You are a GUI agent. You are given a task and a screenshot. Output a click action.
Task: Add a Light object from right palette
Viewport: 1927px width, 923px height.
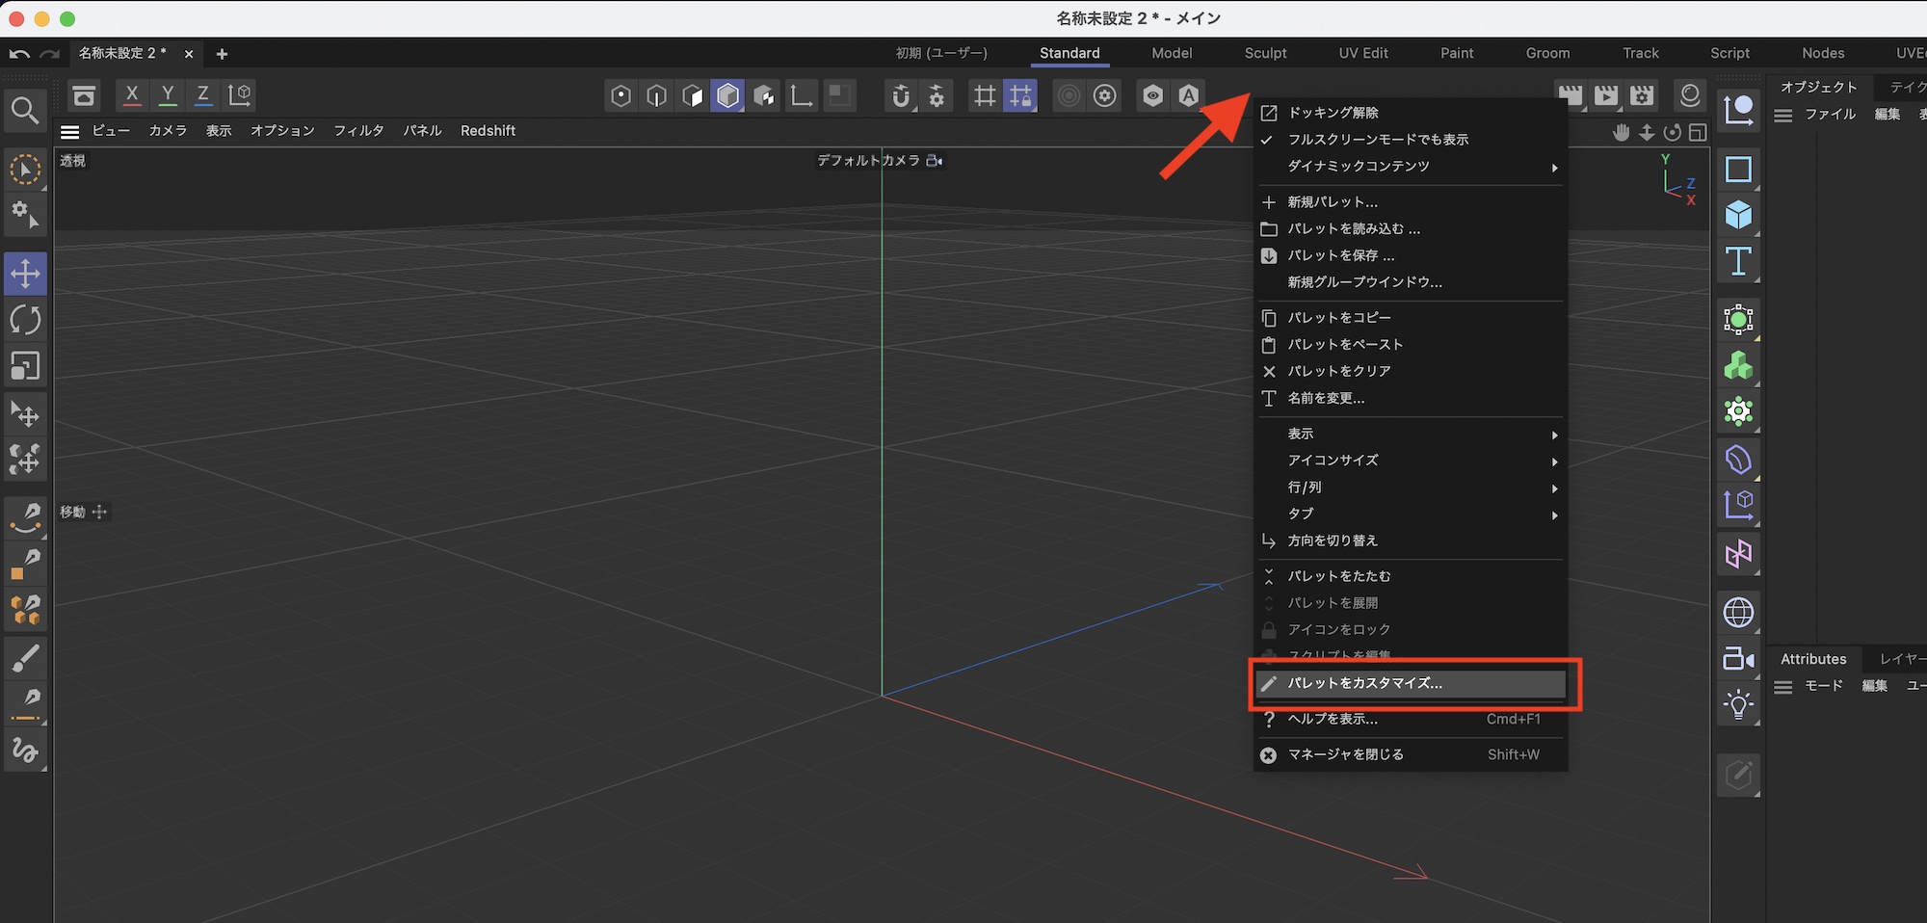click(1738, 705)
